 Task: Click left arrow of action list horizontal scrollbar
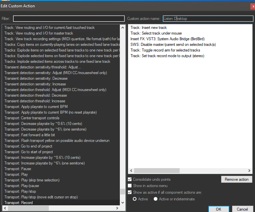pos(4,208)
